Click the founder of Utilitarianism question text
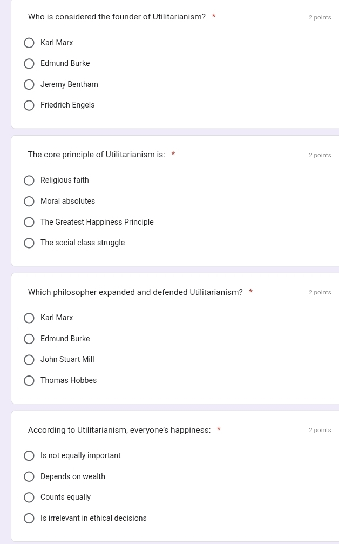Viewport: 339px width, 544px height. (117, 17)
